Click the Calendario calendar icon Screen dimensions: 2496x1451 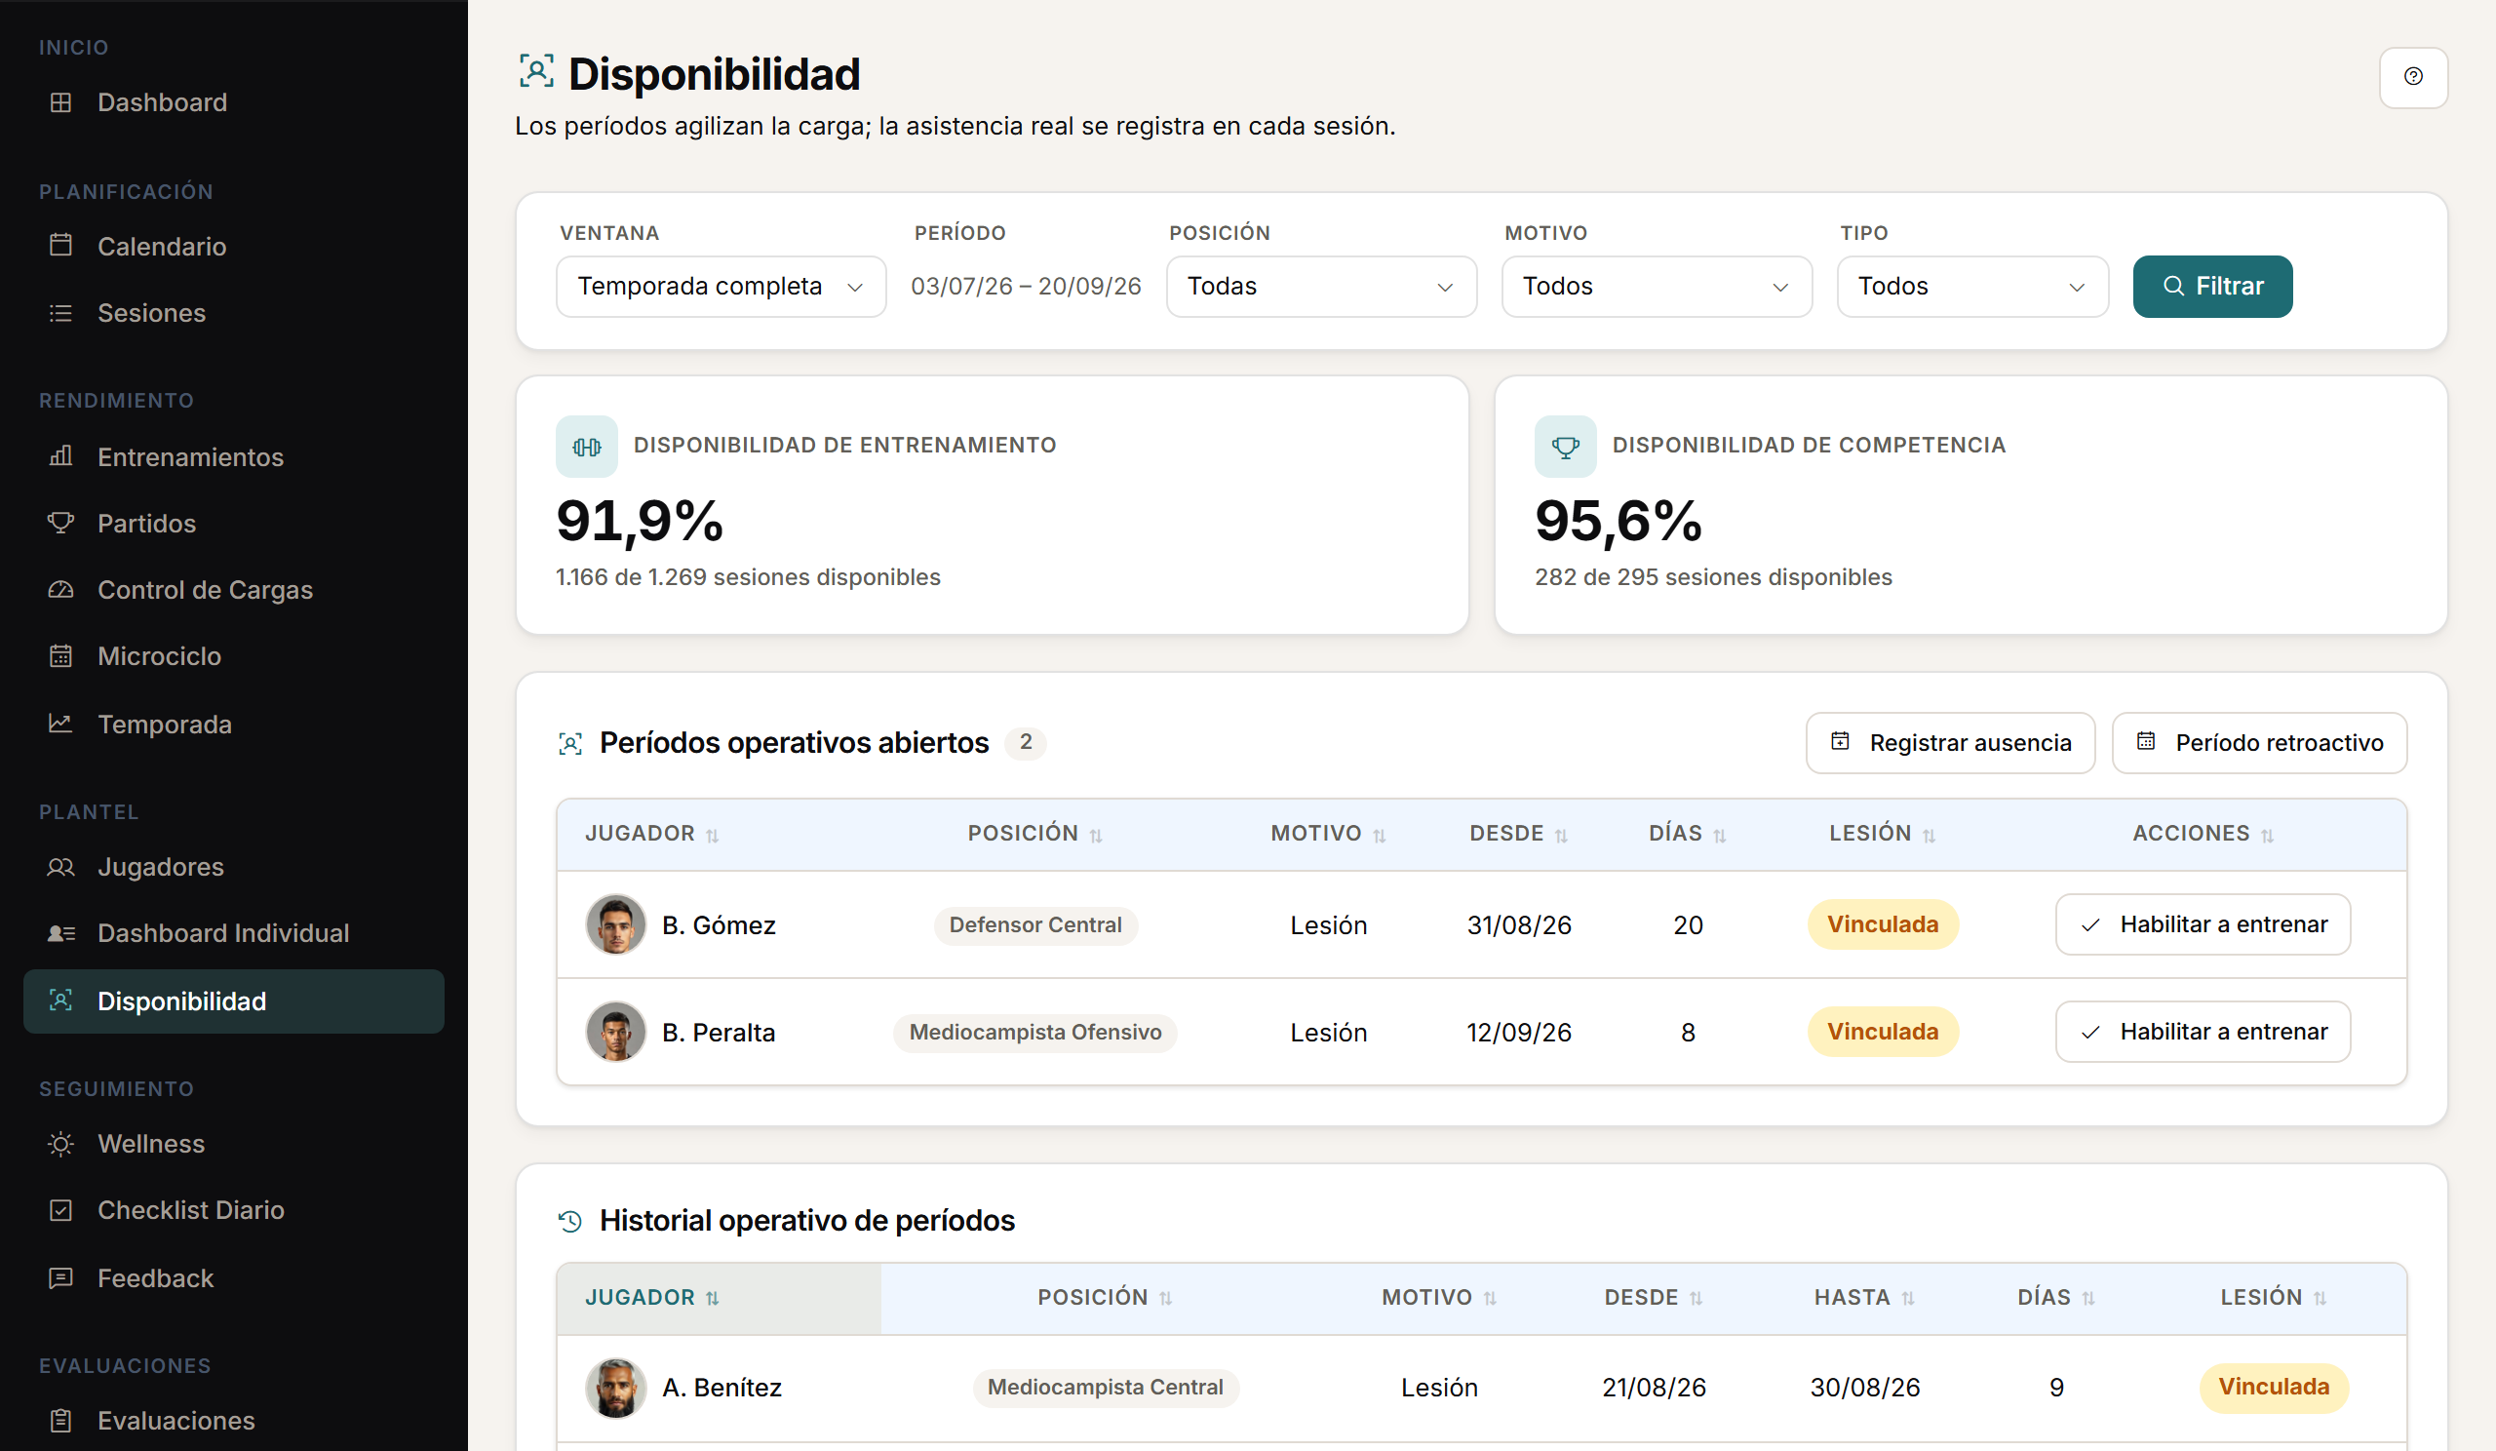[60, 246]
